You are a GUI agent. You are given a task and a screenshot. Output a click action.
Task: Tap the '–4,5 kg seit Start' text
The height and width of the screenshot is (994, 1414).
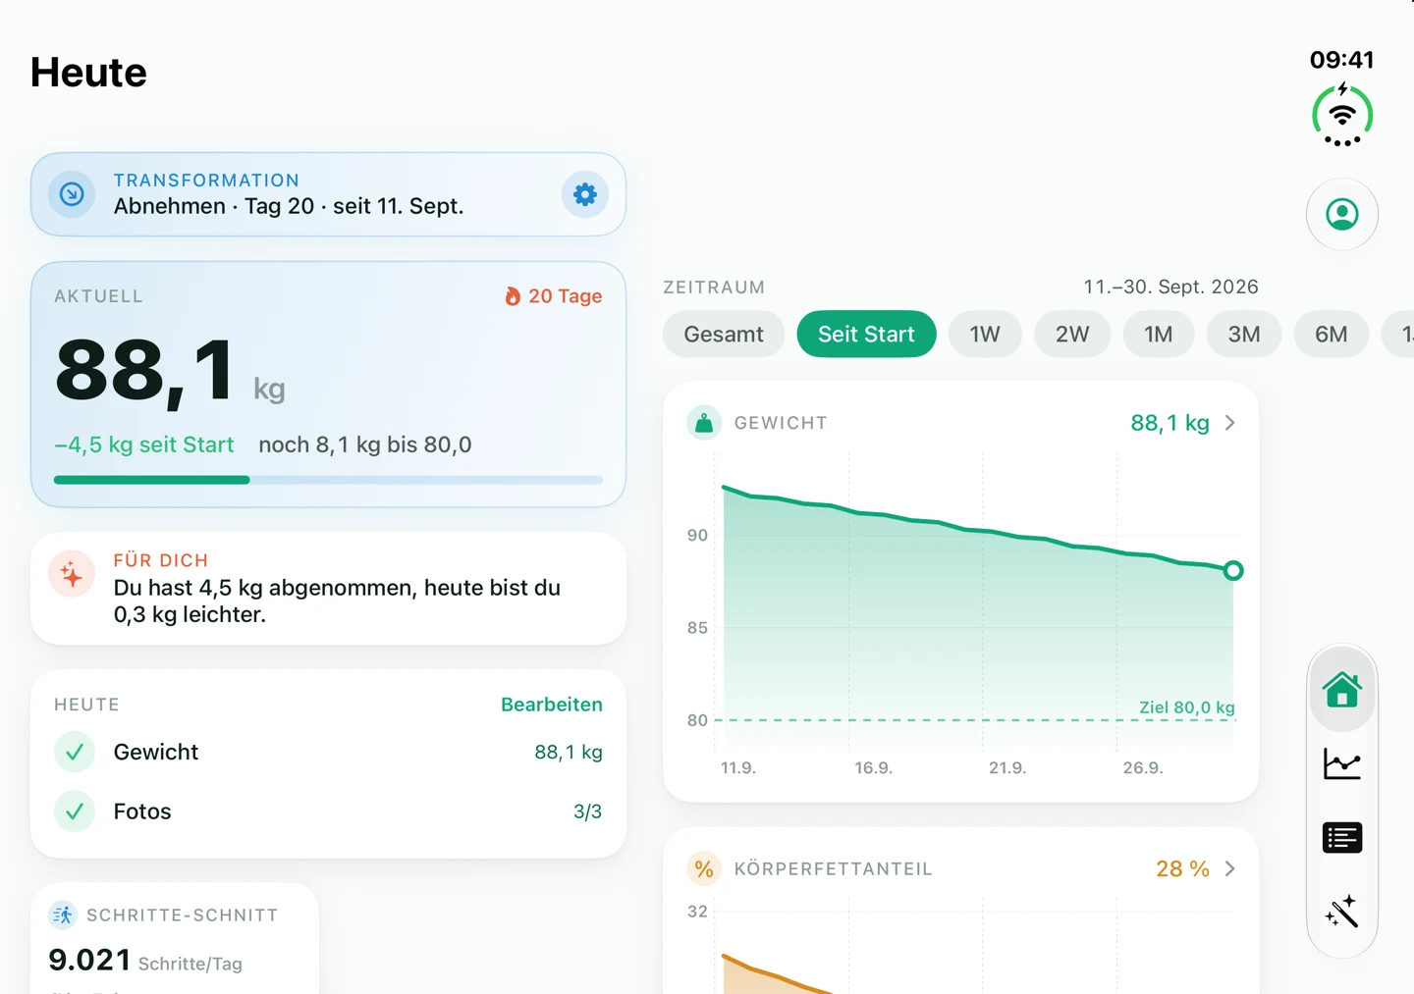point(144,445)
